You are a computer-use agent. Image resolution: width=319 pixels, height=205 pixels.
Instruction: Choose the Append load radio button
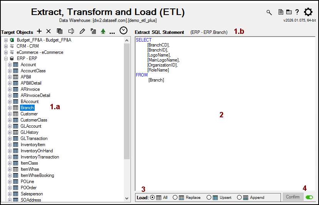(x=239, y=197)
